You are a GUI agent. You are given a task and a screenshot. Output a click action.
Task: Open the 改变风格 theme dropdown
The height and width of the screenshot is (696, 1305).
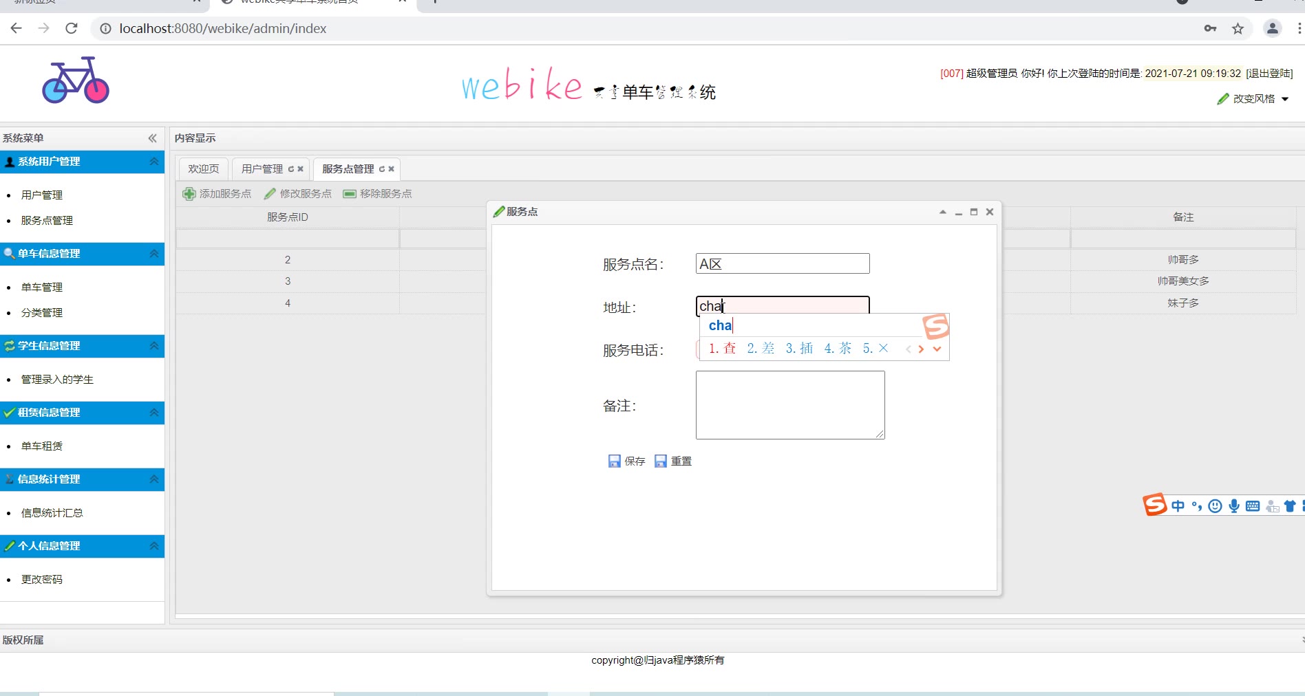pyautogui.click(x=1253, y=99)
